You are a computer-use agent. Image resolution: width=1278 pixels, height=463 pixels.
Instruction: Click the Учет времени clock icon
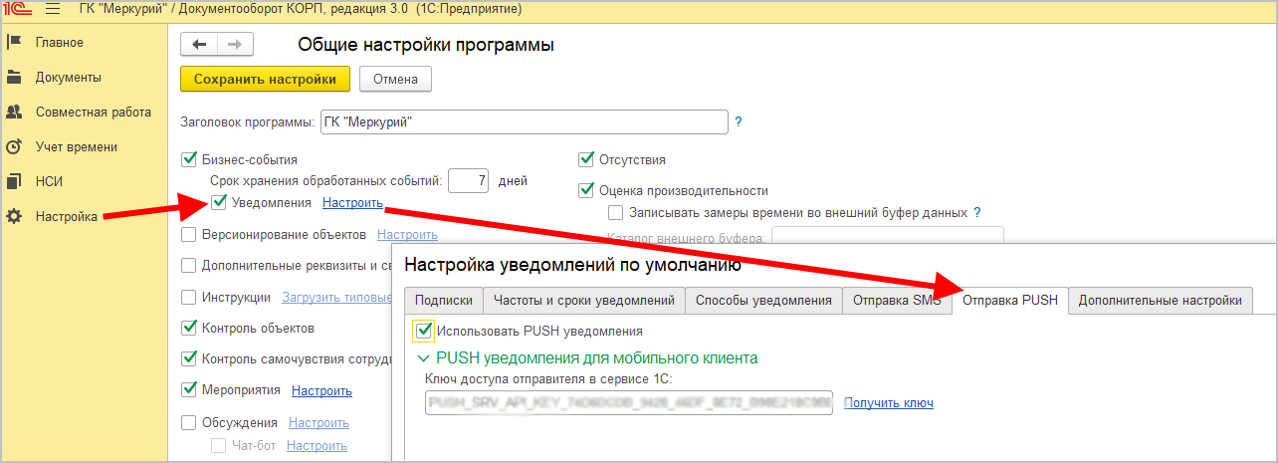(x=14, y=146)
